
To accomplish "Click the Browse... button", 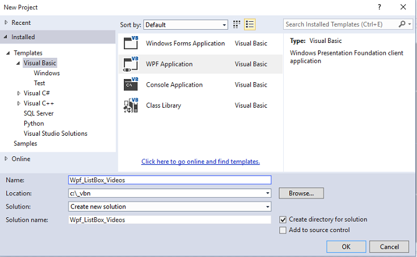I will click(301, 193).
